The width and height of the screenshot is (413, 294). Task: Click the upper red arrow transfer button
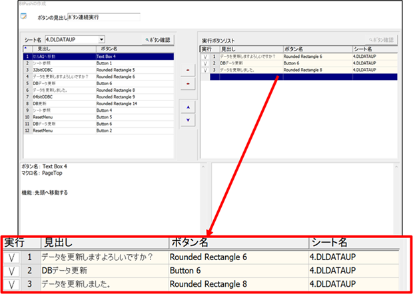point(188,71)
